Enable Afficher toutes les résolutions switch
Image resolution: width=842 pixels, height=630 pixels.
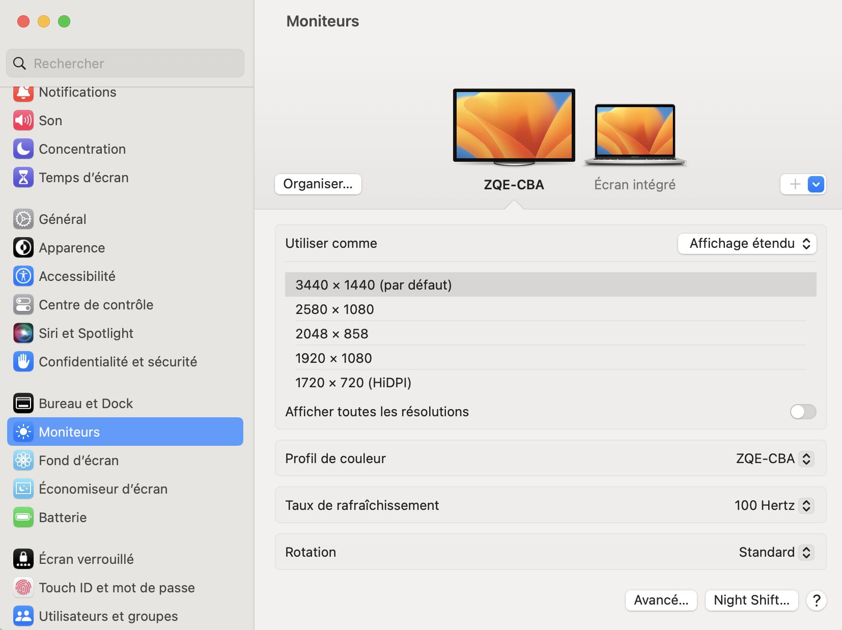click(x=803, y=412)
